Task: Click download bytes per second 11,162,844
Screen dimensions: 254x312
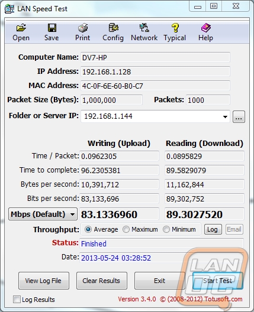Action: pyautogui.click(x=204, y=184)
